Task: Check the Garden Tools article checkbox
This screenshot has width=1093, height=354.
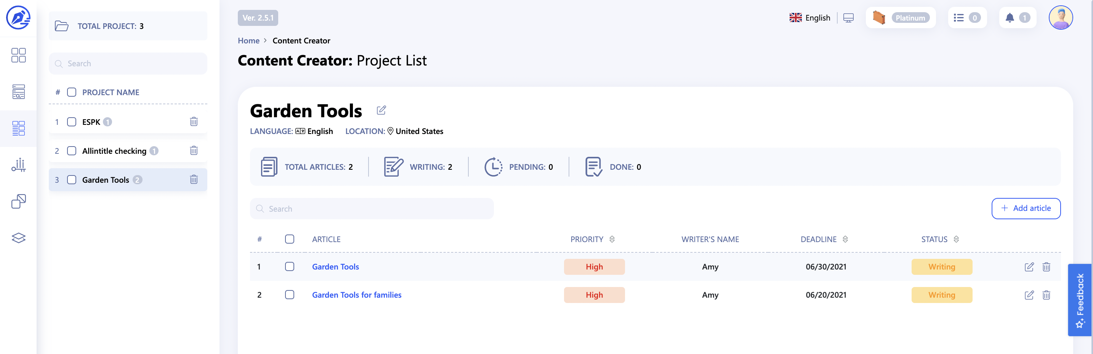Action: point(289,266)
